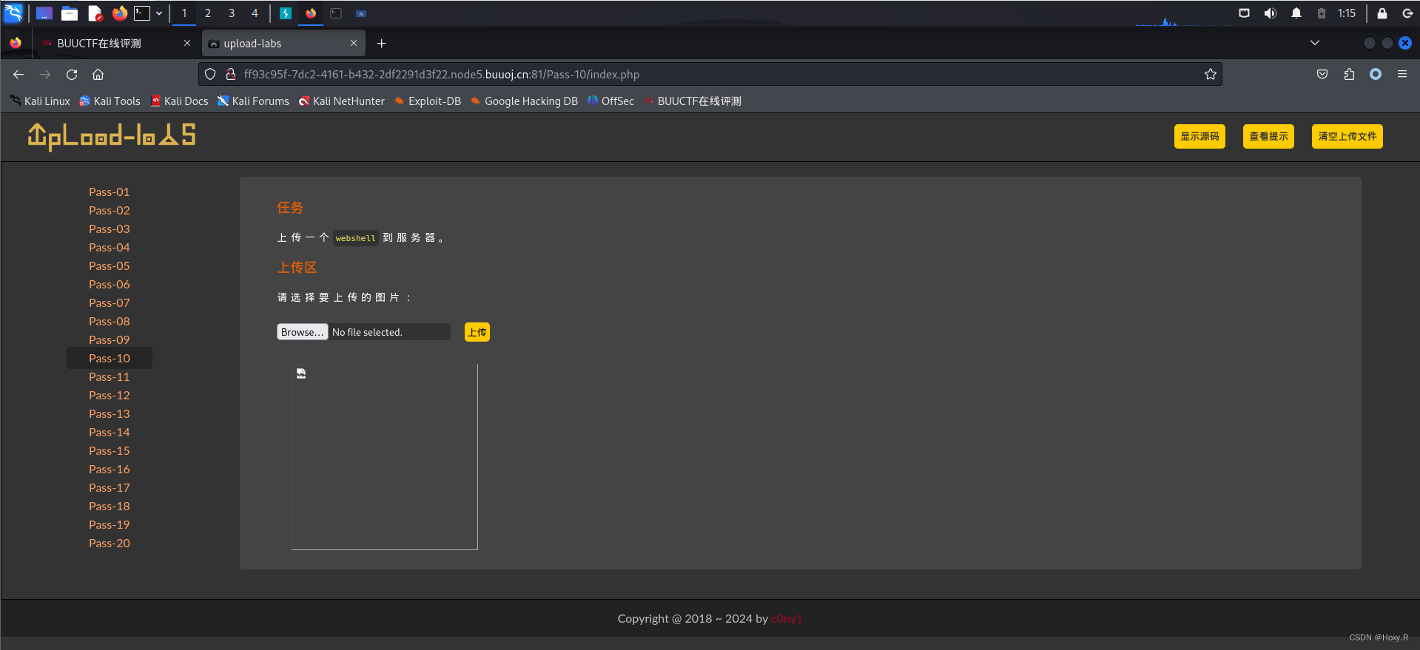Bookmark this page with the star

pyautogui.click(x=1210, y=74)
